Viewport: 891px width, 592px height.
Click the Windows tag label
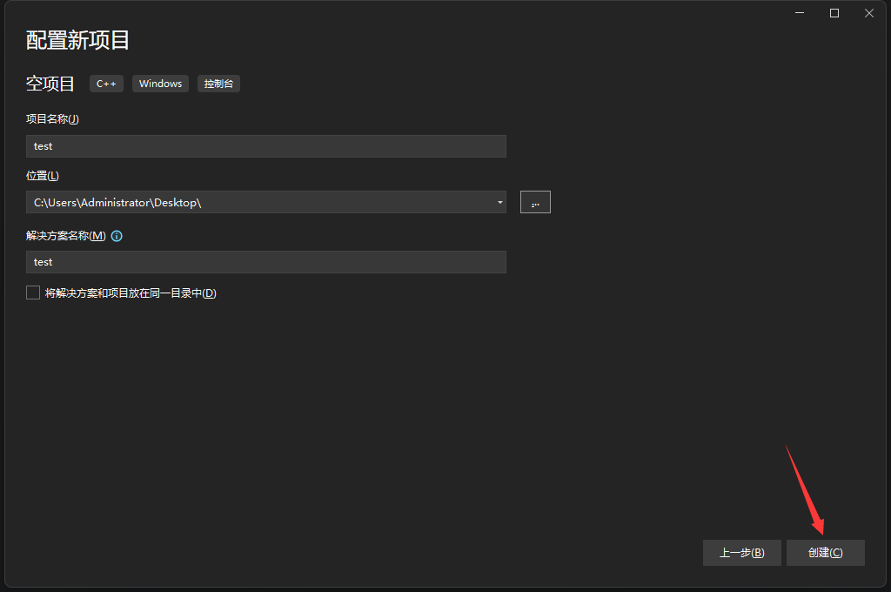(160, 84)
